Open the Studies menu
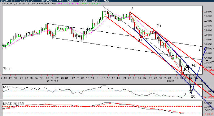The image size is (214, 116). (x=83, y=1)
